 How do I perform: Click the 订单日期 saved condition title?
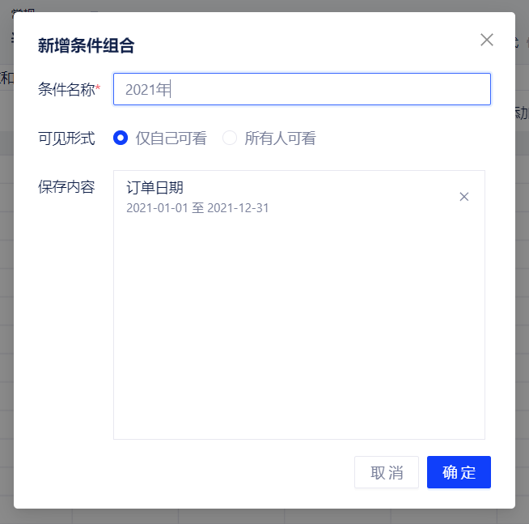click(155, 189)
